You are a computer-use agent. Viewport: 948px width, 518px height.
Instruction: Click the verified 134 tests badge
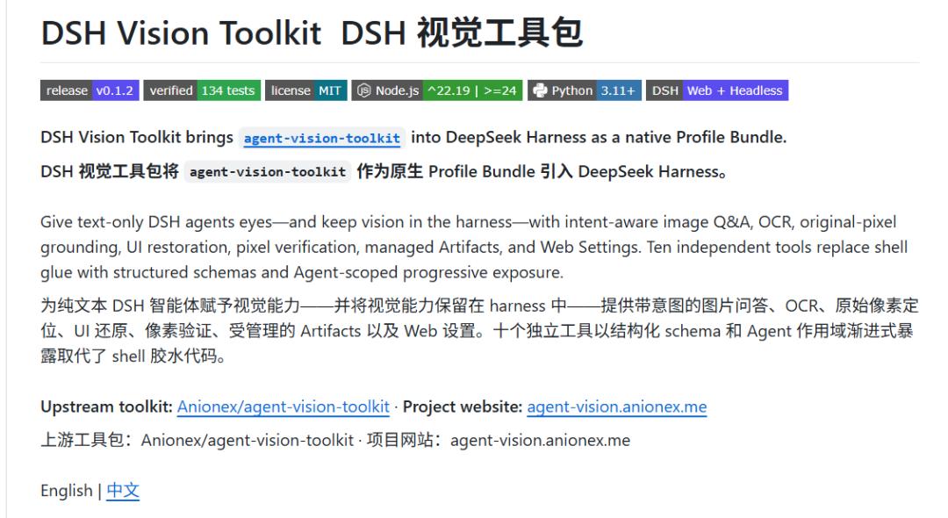(202, 90)
